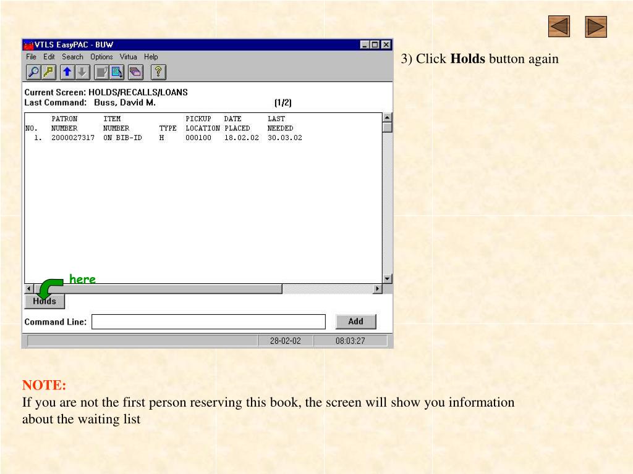Minimize the VTLS EasyPAC window

(365, 44)
